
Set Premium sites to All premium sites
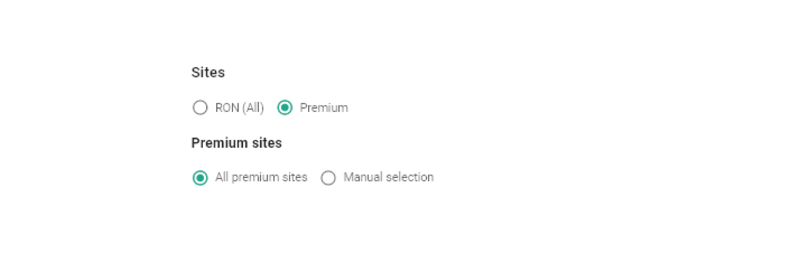click(200, 178)
